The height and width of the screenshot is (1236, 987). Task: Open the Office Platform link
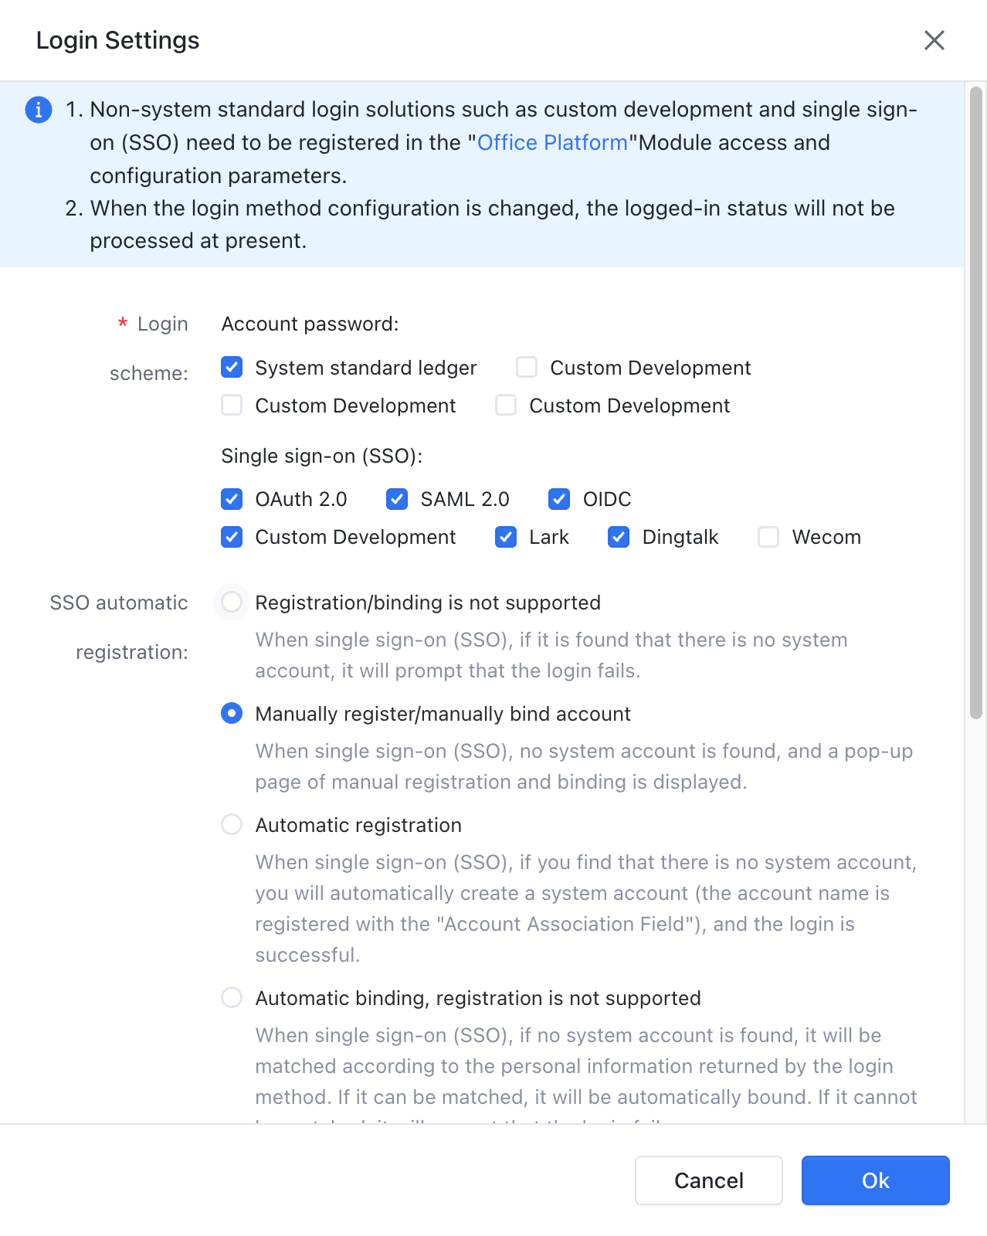tap(552, 143)
